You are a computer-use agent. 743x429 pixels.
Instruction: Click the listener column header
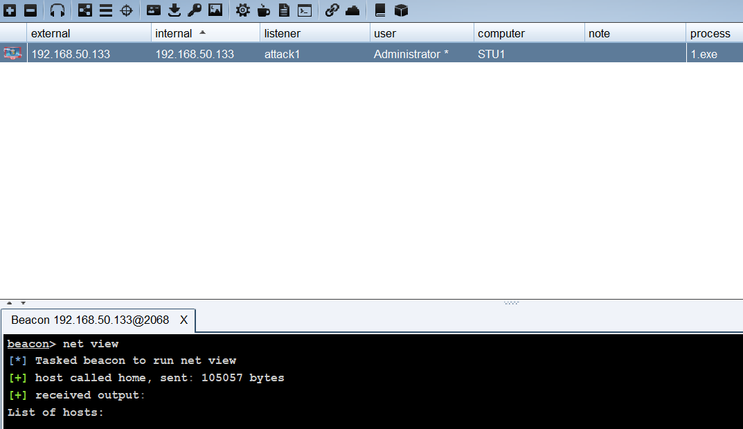[283, 33]
